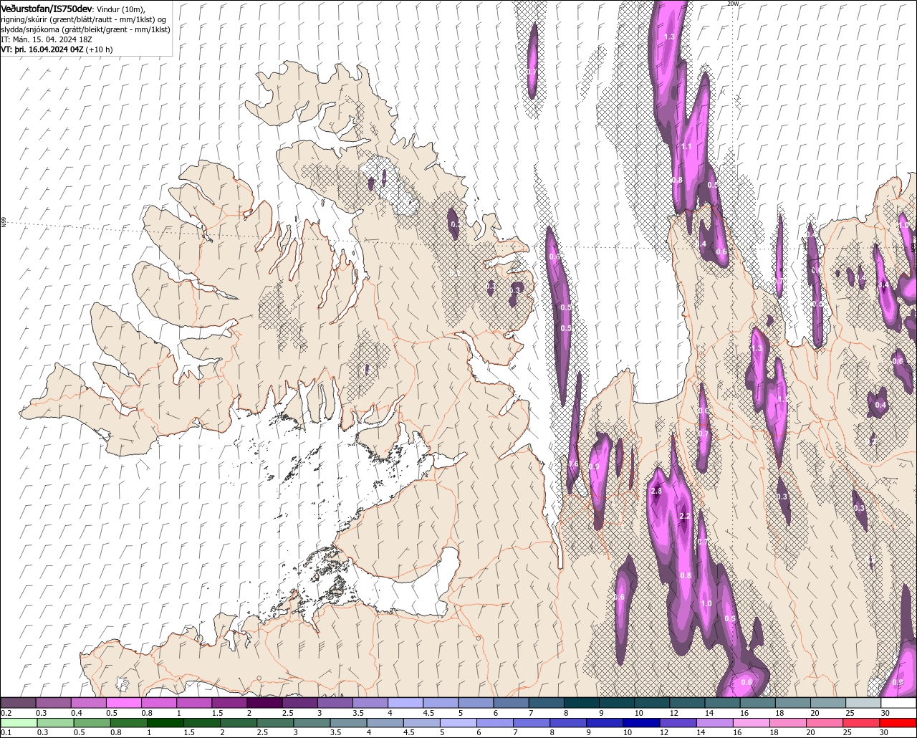Viewport: 917px width, 738px height.
Task: Click the 2.2 precipitation value on the map
Action: [684, 517]
